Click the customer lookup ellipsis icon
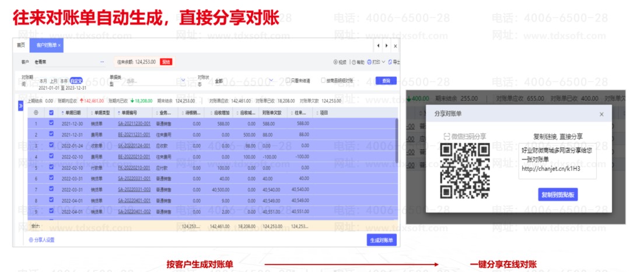 (x=103, y=62)
